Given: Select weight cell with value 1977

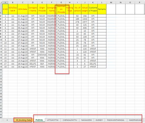Looking at the screenshot, I should coord(85,22).
